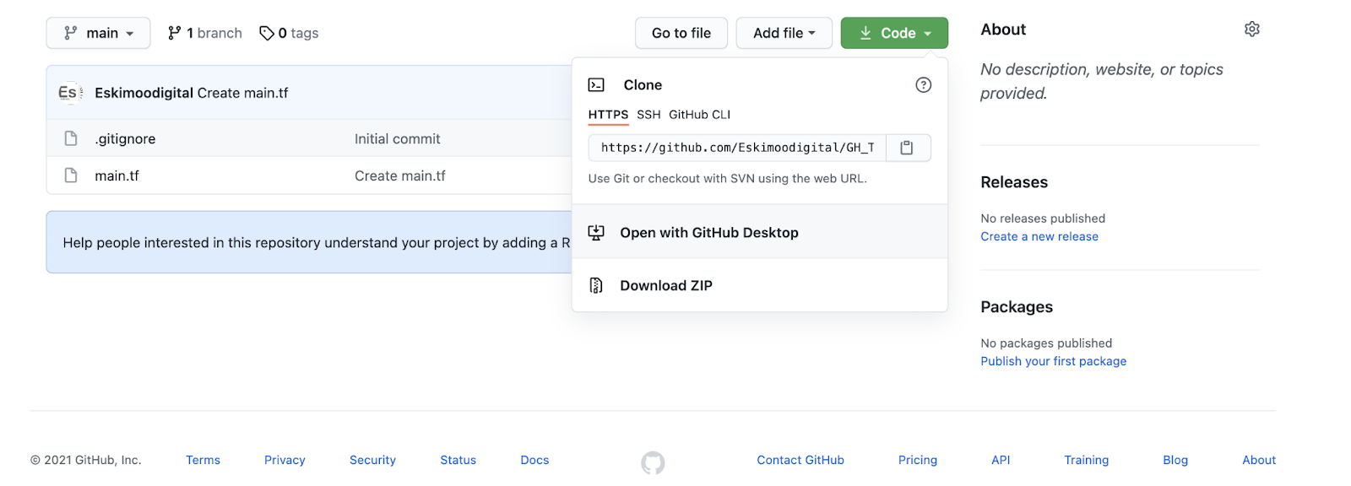Open the .gitignore file
Viewport: 1351px width, 486px height.
click(125, 138)
